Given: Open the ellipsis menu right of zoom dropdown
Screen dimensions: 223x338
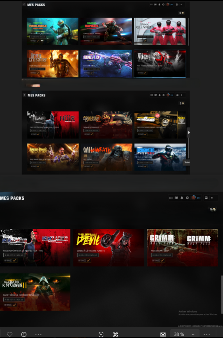Looking at the screenshot, I should pos(207,334).
